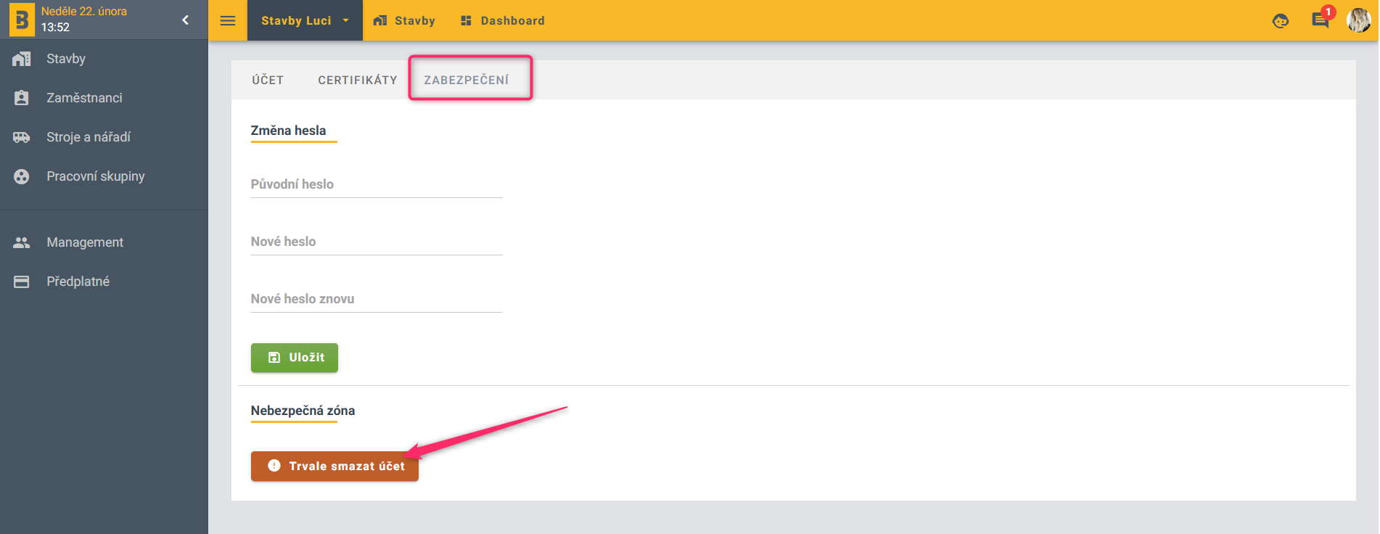Click the Původní heslo field
The width and height of the screenshot is (1380, 534).
pos(376,185)
